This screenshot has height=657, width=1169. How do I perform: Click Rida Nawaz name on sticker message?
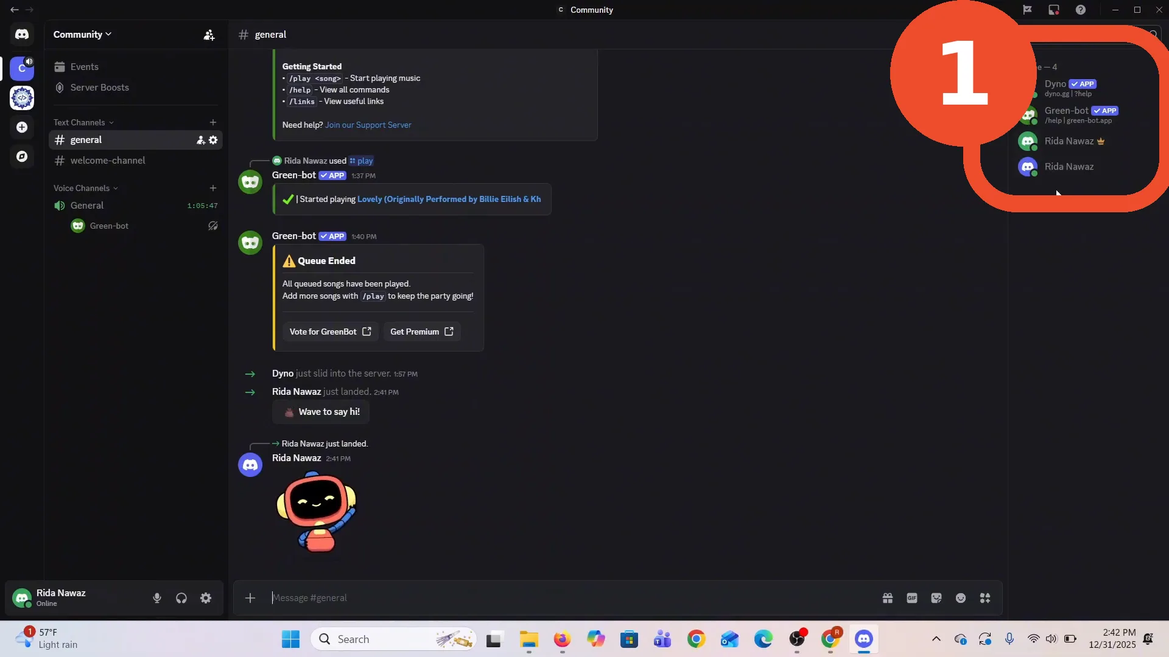pos(297,458)
